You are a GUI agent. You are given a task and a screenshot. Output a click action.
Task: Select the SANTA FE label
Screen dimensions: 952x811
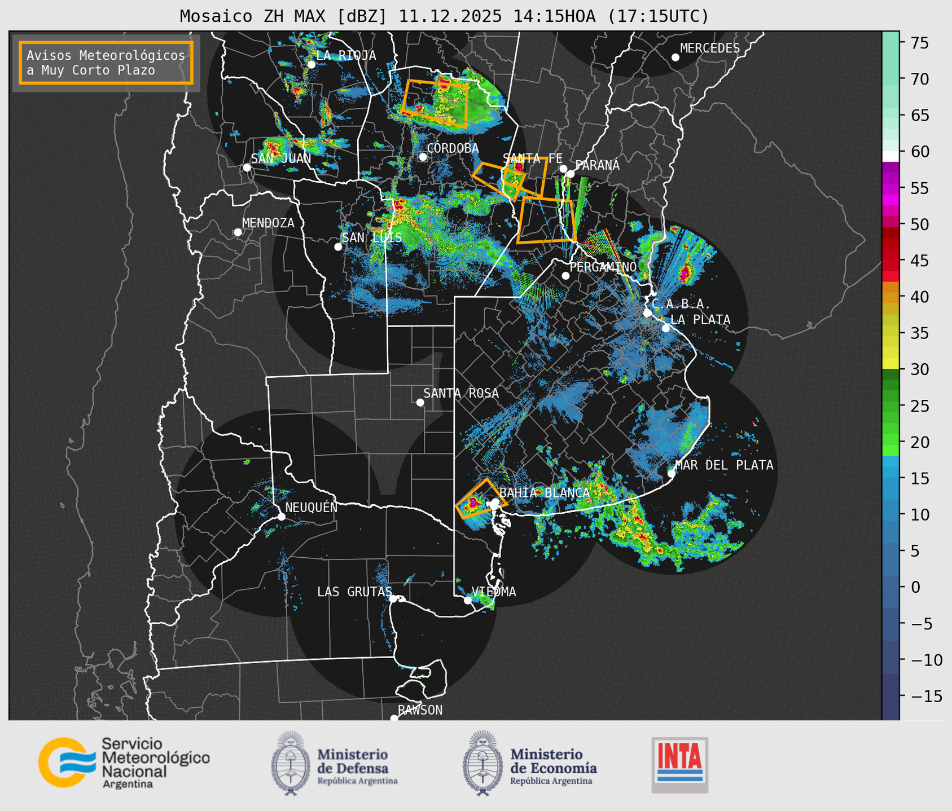[533, 158]
